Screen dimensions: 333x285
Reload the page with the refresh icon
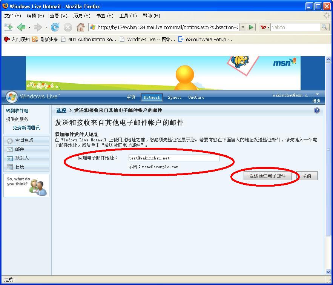pos(55,27)
